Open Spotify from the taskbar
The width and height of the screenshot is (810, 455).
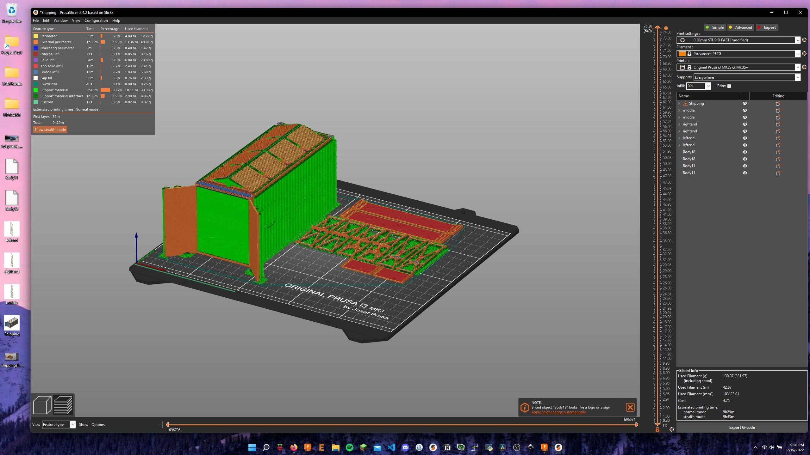(x=349, y=447)
